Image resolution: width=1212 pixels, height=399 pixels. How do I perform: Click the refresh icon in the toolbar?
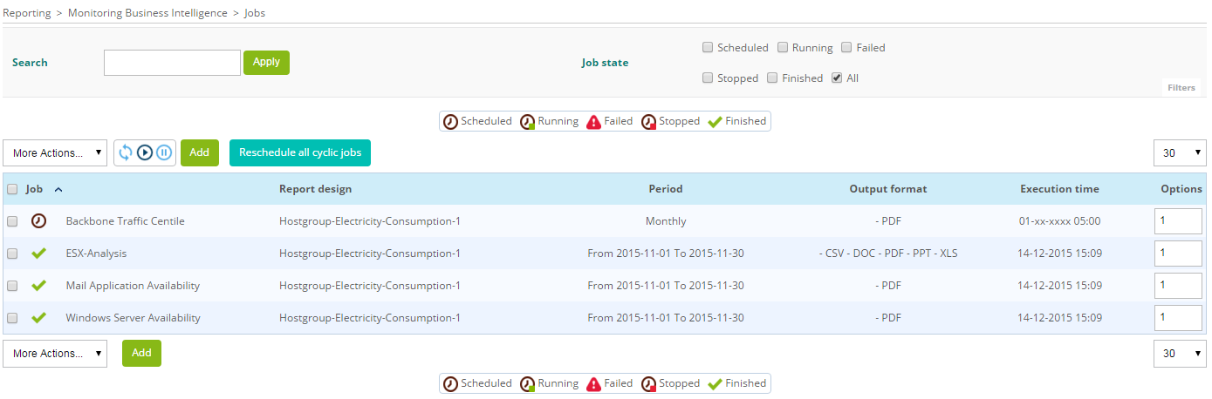click(126, 152)
